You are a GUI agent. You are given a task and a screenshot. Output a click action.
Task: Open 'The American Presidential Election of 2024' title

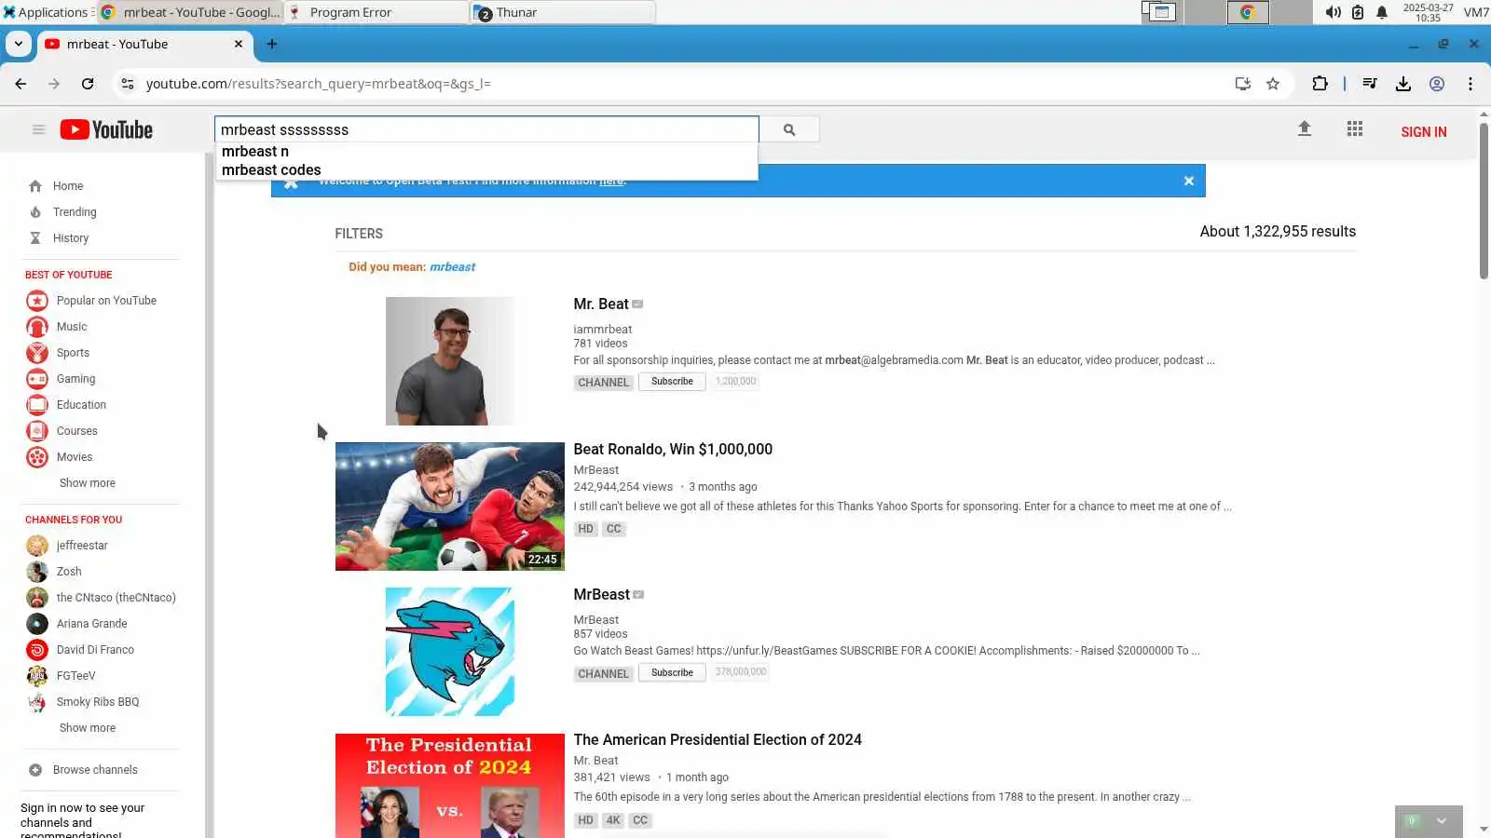[718, 740]
